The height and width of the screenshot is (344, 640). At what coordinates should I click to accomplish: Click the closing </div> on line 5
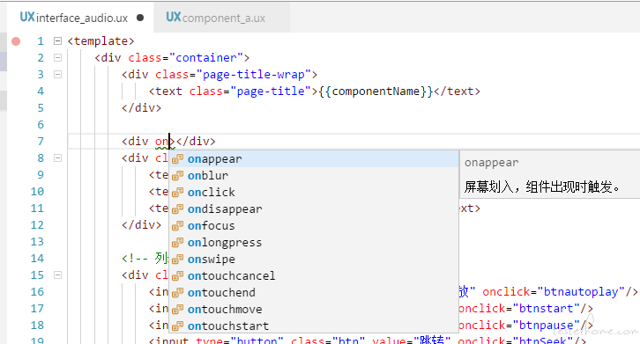pyautogui.click(x=142, y=108)
